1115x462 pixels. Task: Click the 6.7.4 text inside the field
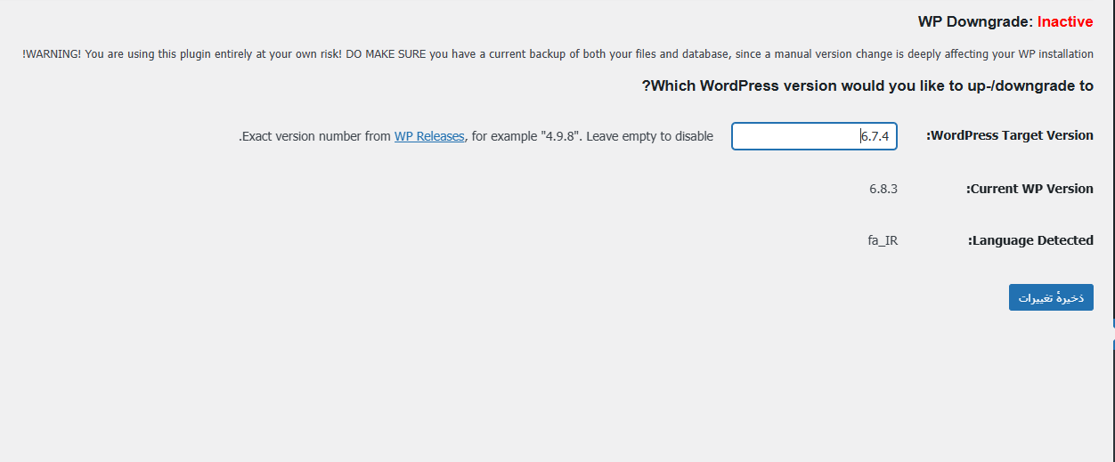pos(875,136)
